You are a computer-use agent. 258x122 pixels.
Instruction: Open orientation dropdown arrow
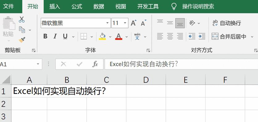click(199, 23)
